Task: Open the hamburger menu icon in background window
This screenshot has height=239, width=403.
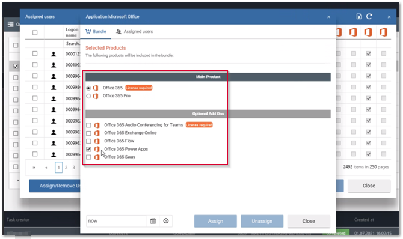Action: point(11,25)
